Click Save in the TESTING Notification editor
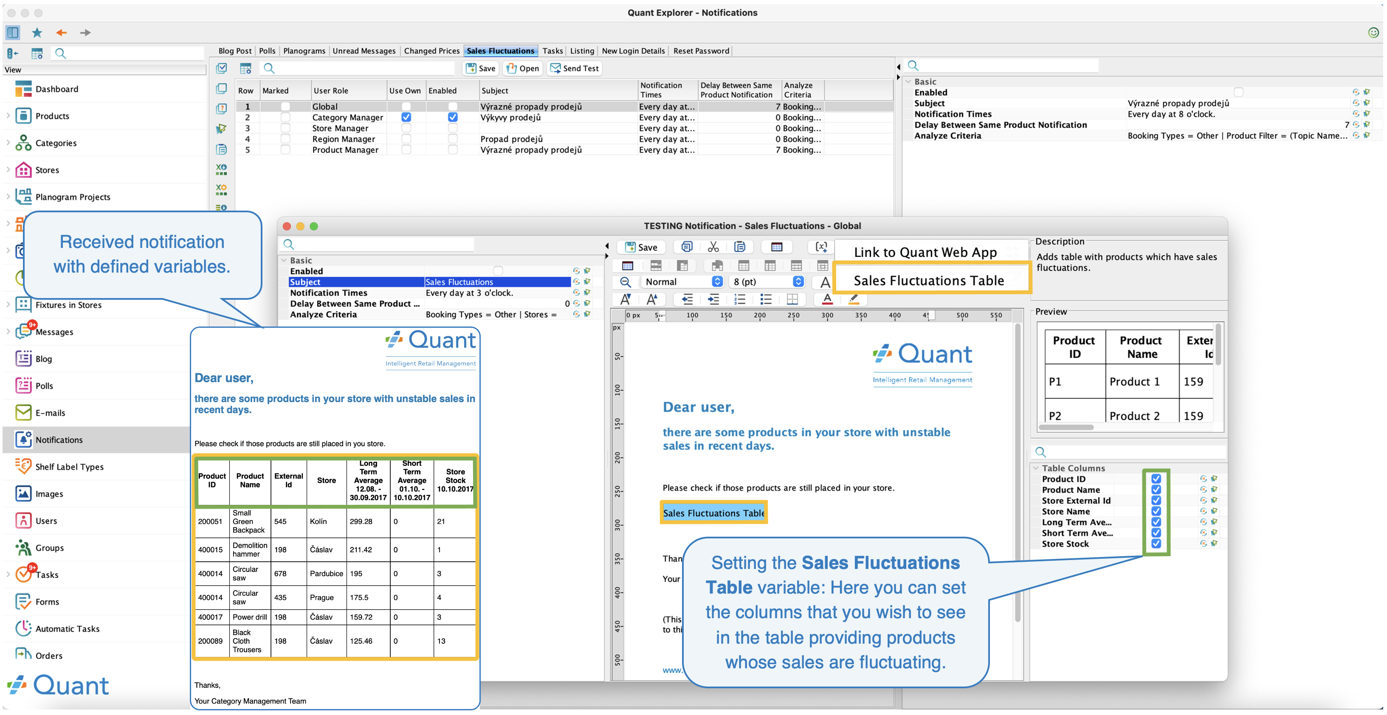The width and height of the screenshot is (1387, 715). click(641, 247)
